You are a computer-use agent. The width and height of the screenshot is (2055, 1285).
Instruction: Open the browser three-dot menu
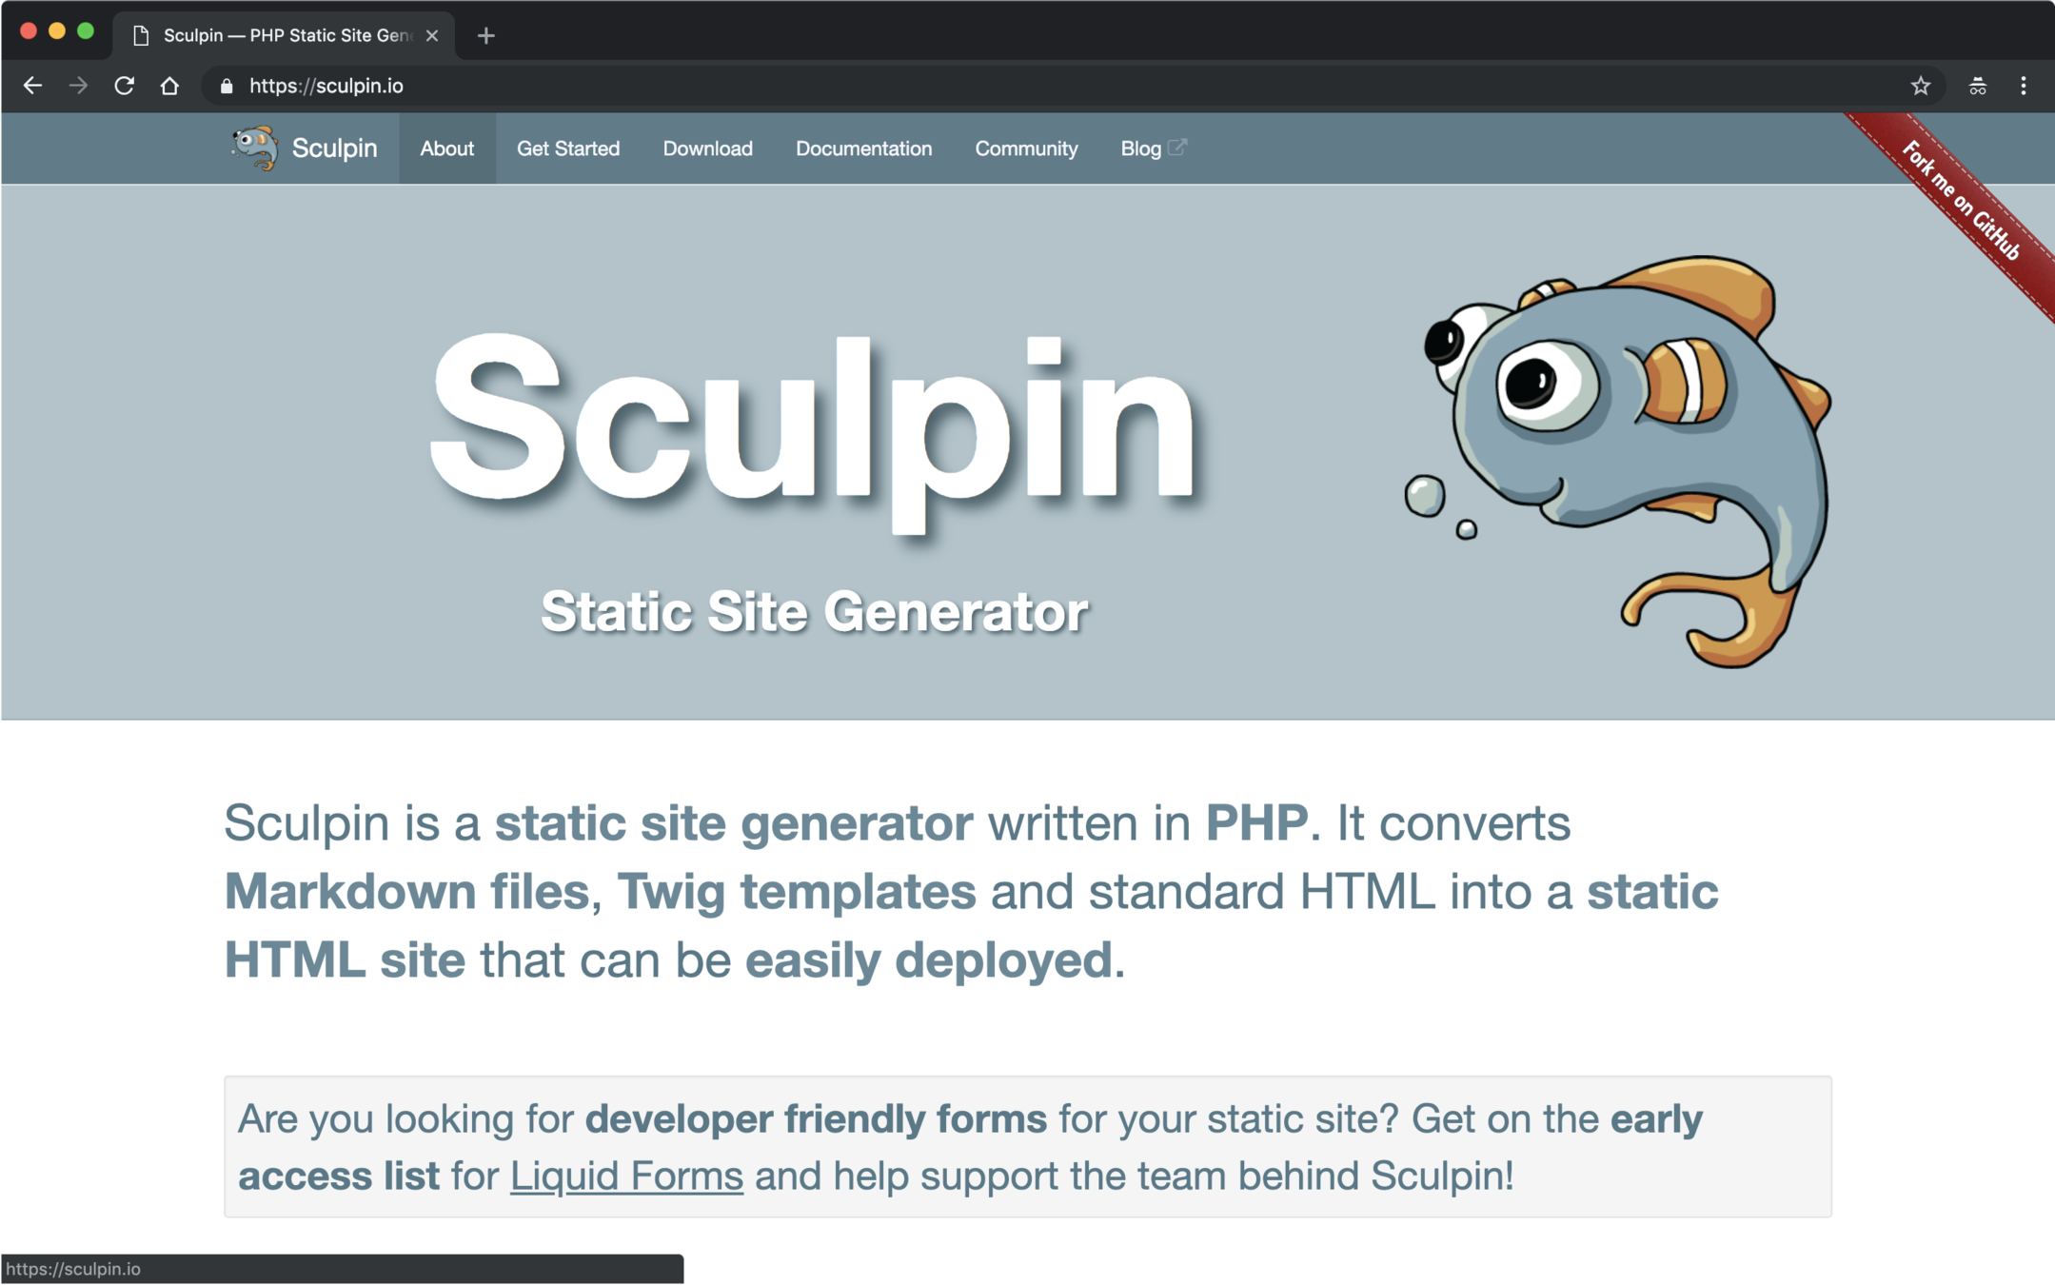click(x=2023, y=86)
